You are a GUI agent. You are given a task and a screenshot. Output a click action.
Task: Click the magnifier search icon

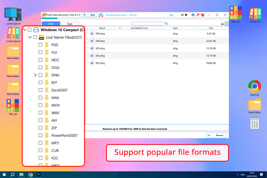167,24
